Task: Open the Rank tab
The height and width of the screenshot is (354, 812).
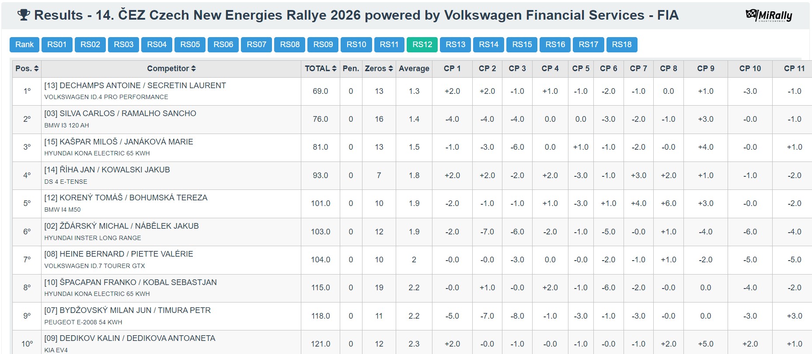Action: pyautogui.click(x=24, y=45)
